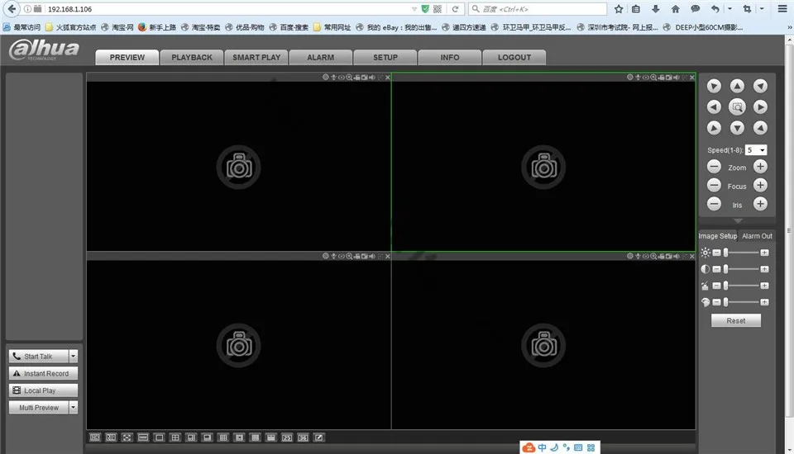Expand the Start Talk dropdown arrow
Viewport: 794px width, 454px height.
tap(74, 357)
